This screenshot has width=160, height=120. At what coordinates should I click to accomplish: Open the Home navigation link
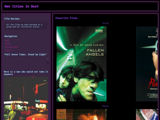[x=7, y=40]
